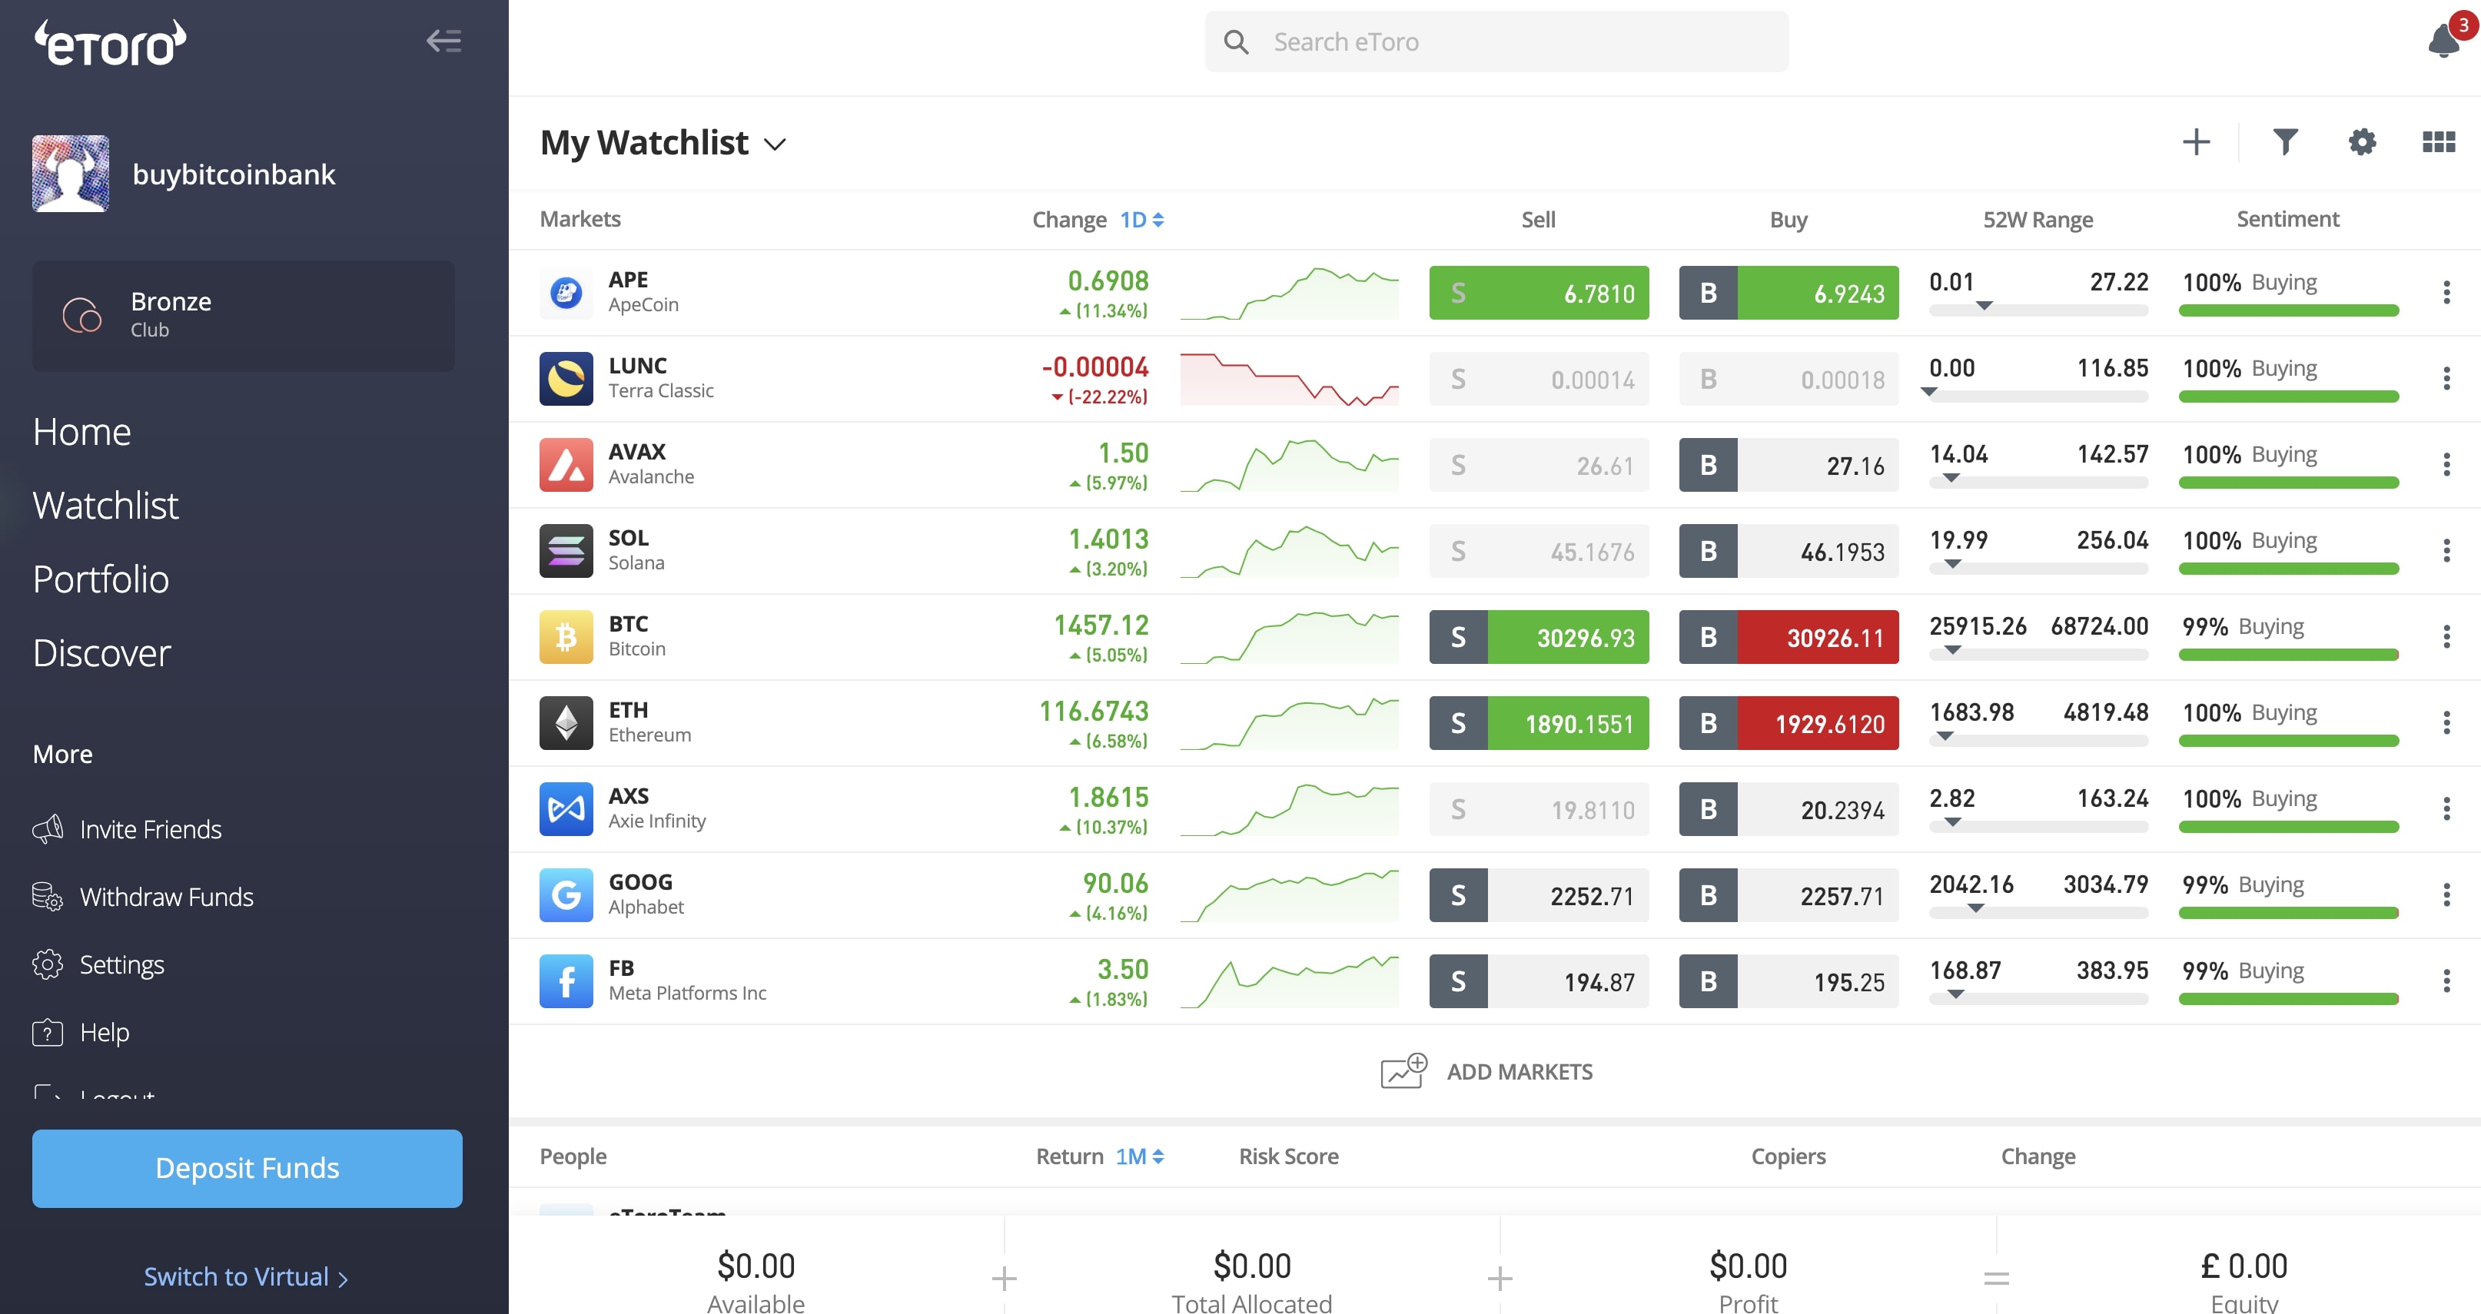Switch to grid view icon
This screenshot has width=2481, height=1314.
2439,142
